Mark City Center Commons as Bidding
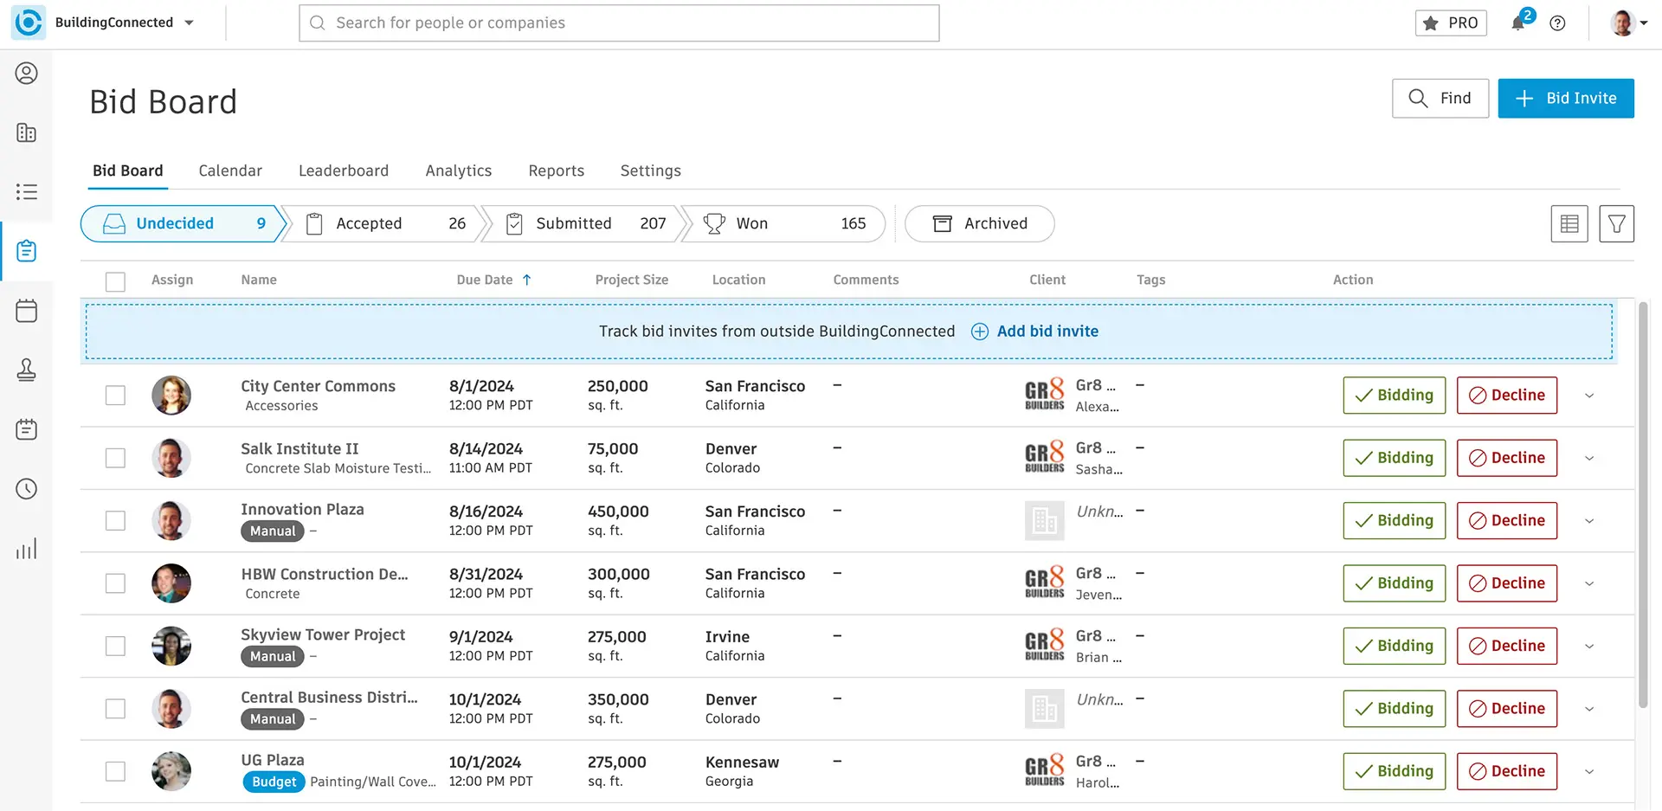Screen dimensions: 1662x811 pos(1395,395)
